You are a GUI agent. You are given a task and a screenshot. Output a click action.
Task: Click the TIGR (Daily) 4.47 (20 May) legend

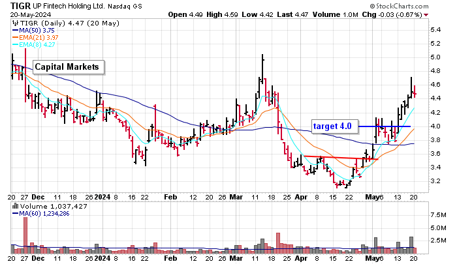pos(70,23)
